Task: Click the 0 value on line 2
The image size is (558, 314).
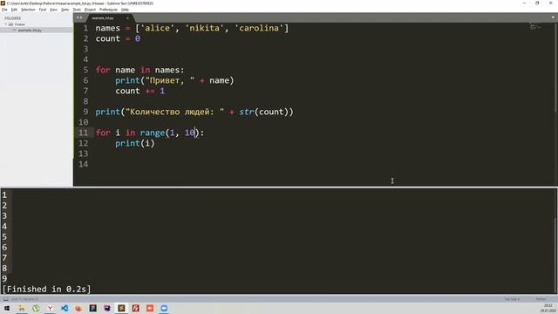Action: 138,38
